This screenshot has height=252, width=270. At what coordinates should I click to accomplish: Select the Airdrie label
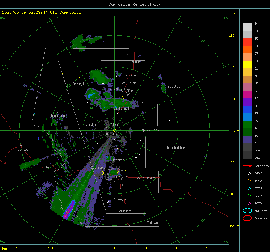coord(118,160)
